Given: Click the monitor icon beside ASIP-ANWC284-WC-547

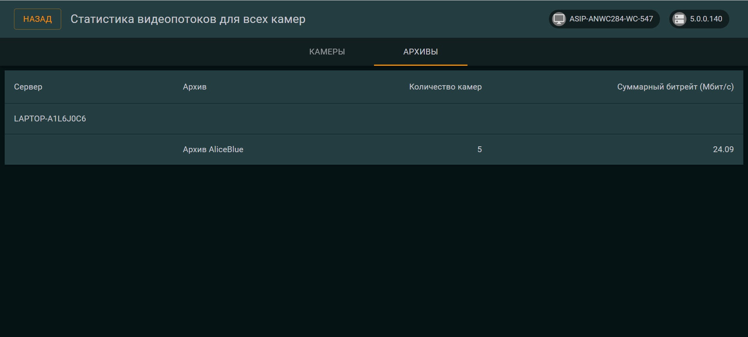Looking at the screenshot, I should point(559,19).
